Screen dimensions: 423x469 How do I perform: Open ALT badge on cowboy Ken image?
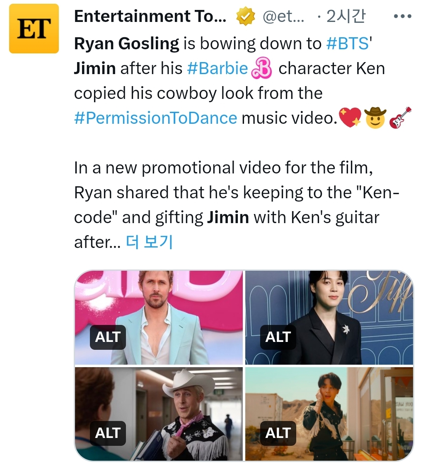point(108,433)
